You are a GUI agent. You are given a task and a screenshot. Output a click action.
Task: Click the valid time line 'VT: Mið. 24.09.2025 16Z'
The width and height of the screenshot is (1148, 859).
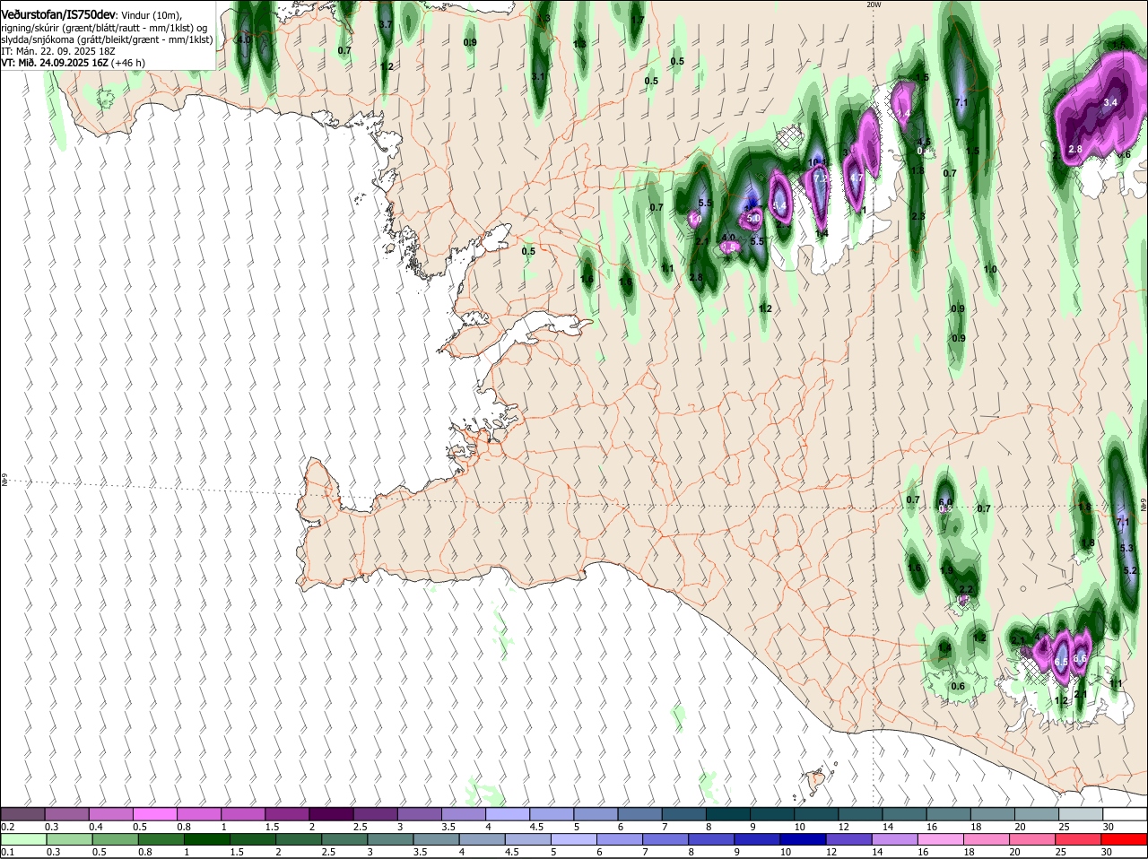point(56,63)
